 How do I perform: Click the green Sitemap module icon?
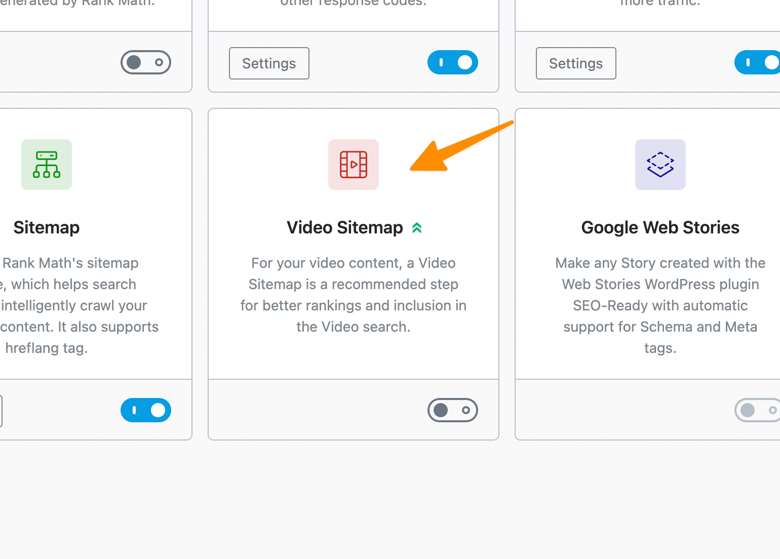click(47, 165)
